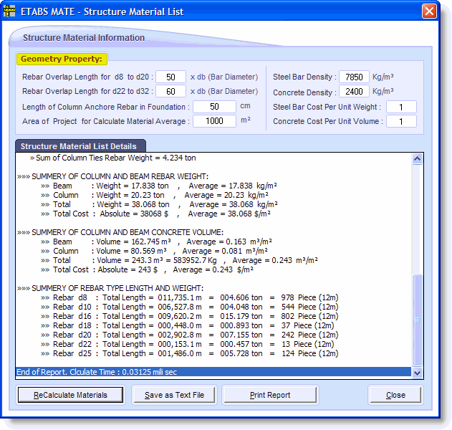Click the report list scrollbar thumb
Screen dimensions: 452x430
tap(417, 320)
